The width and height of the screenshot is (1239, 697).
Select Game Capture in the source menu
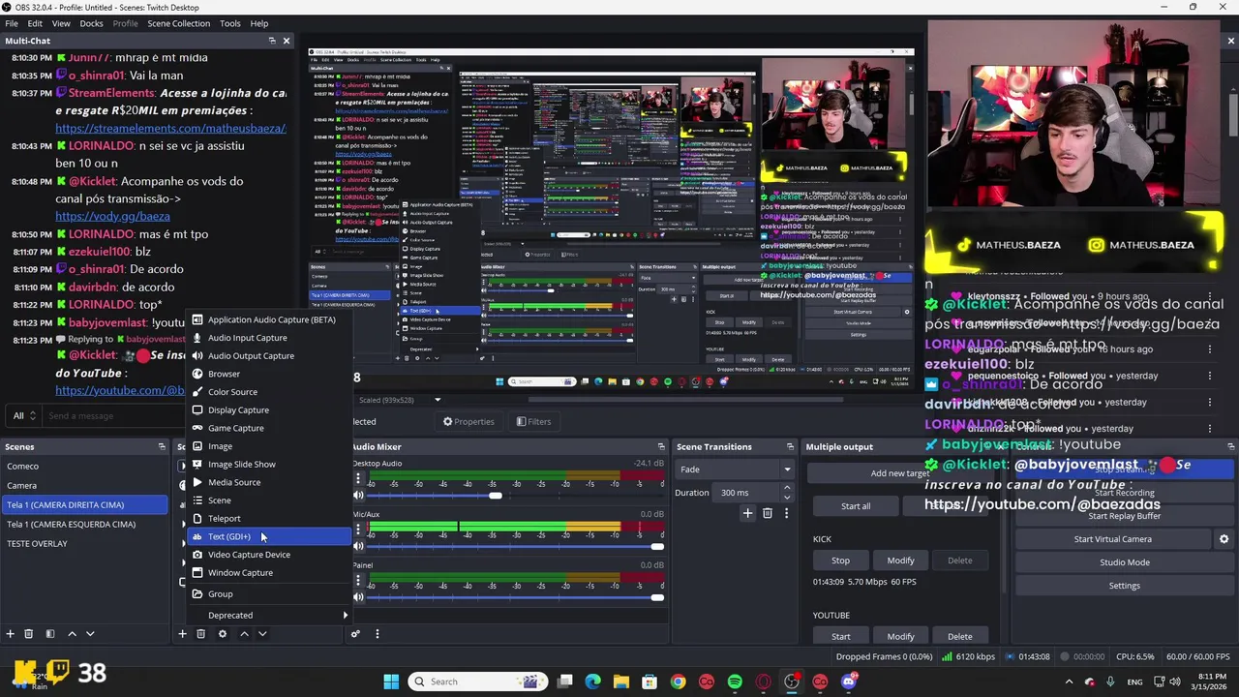[x=269, y=428]
